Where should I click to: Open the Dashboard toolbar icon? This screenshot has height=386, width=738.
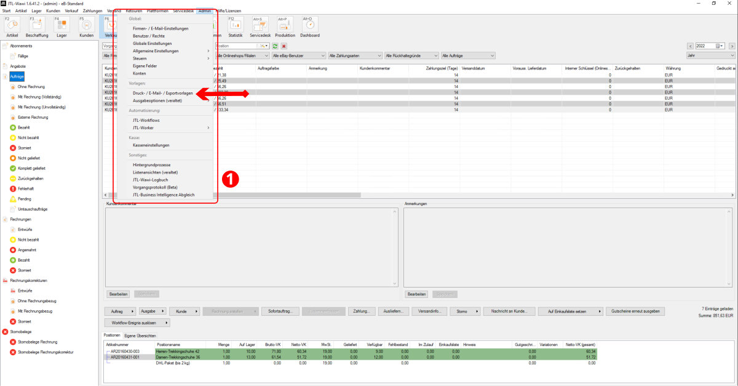pyautogui.click(x=310, y=26)
